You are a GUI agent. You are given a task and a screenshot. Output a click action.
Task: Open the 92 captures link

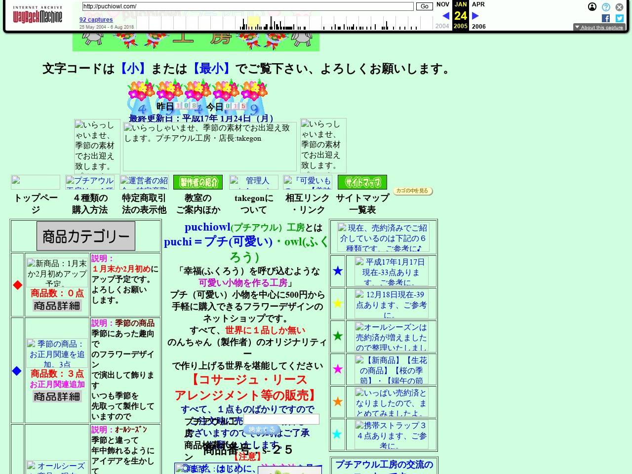[x=96, y=19]
